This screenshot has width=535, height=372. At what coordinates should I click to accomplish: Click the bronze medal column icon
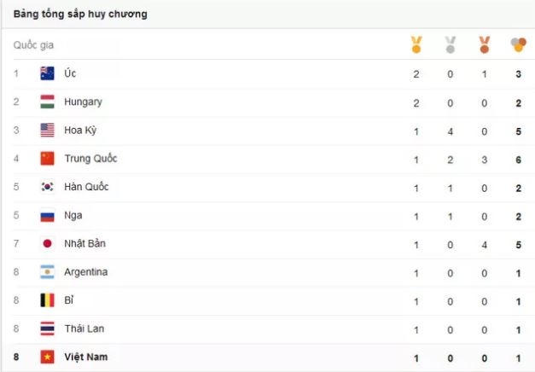pos(484,44)
